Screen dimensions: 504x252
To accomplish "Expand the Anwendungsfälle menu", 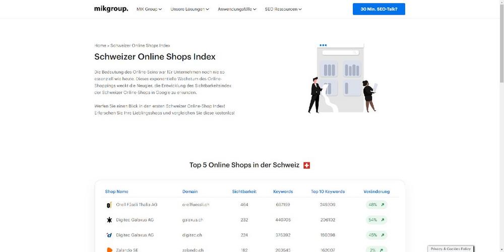I will [x=237, y=9].
